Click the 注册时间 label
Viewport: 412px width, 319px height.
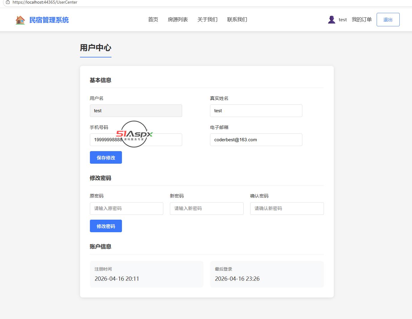[103, 269]
